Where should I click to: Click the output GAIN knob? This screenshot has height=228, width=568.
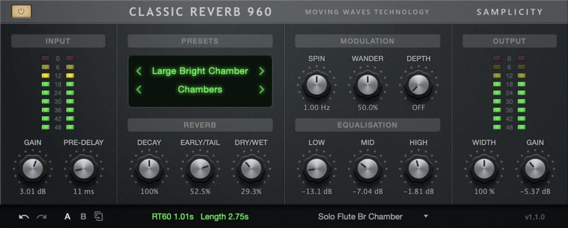[535, 168]
